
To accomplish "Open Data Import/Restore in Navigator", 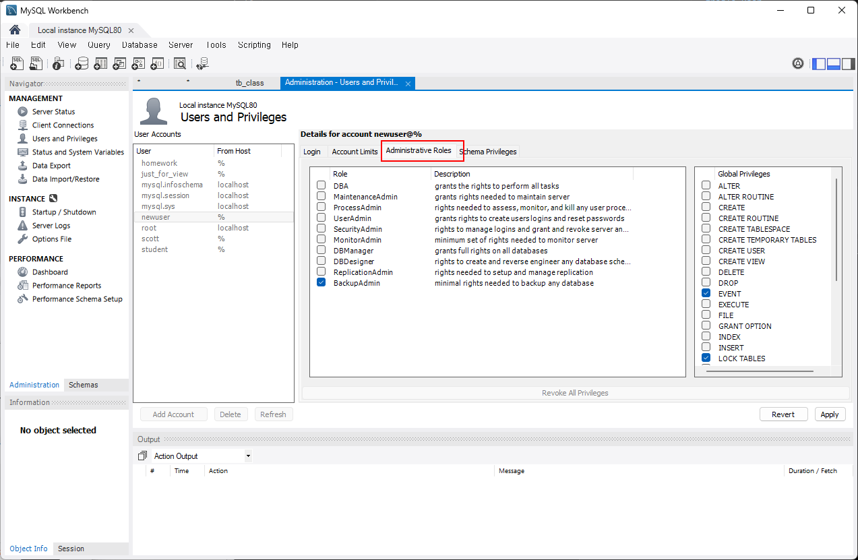I will [65, 179].
